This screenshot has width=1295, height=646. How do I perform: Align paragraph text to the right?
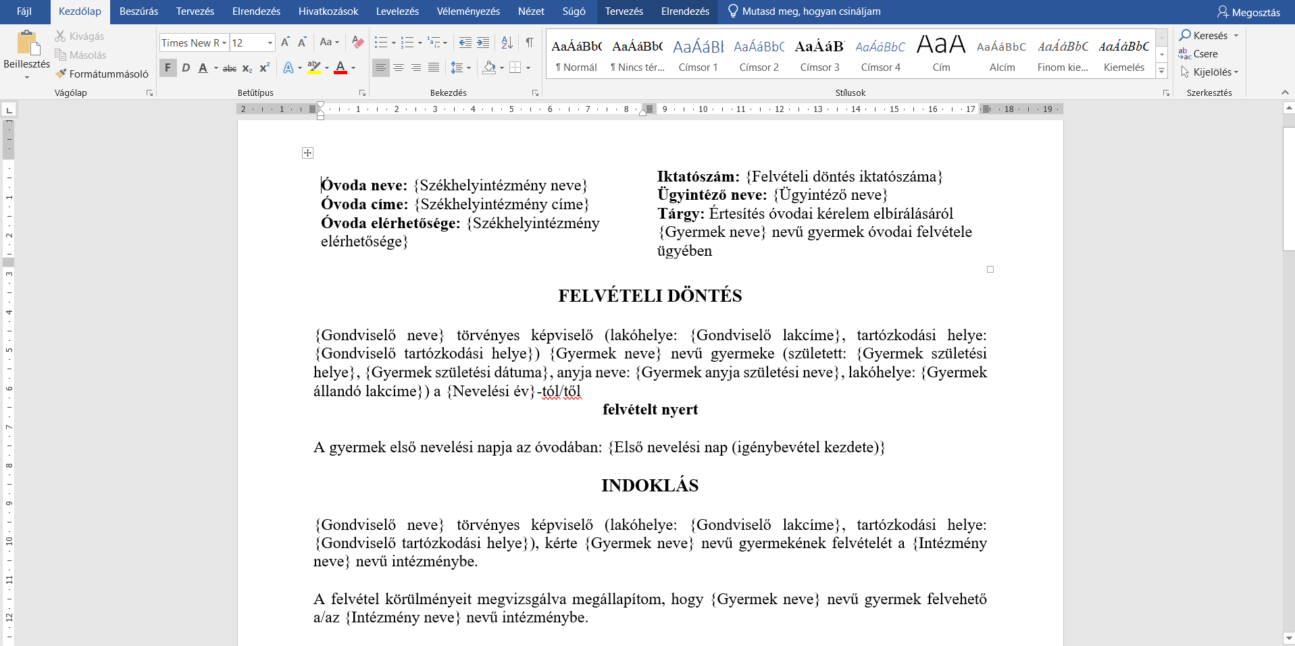click(x=416, y=68)
